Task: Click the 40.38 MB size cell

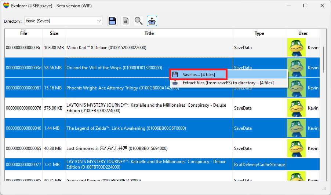Action: pyautogui.click(x=54, y=148)
